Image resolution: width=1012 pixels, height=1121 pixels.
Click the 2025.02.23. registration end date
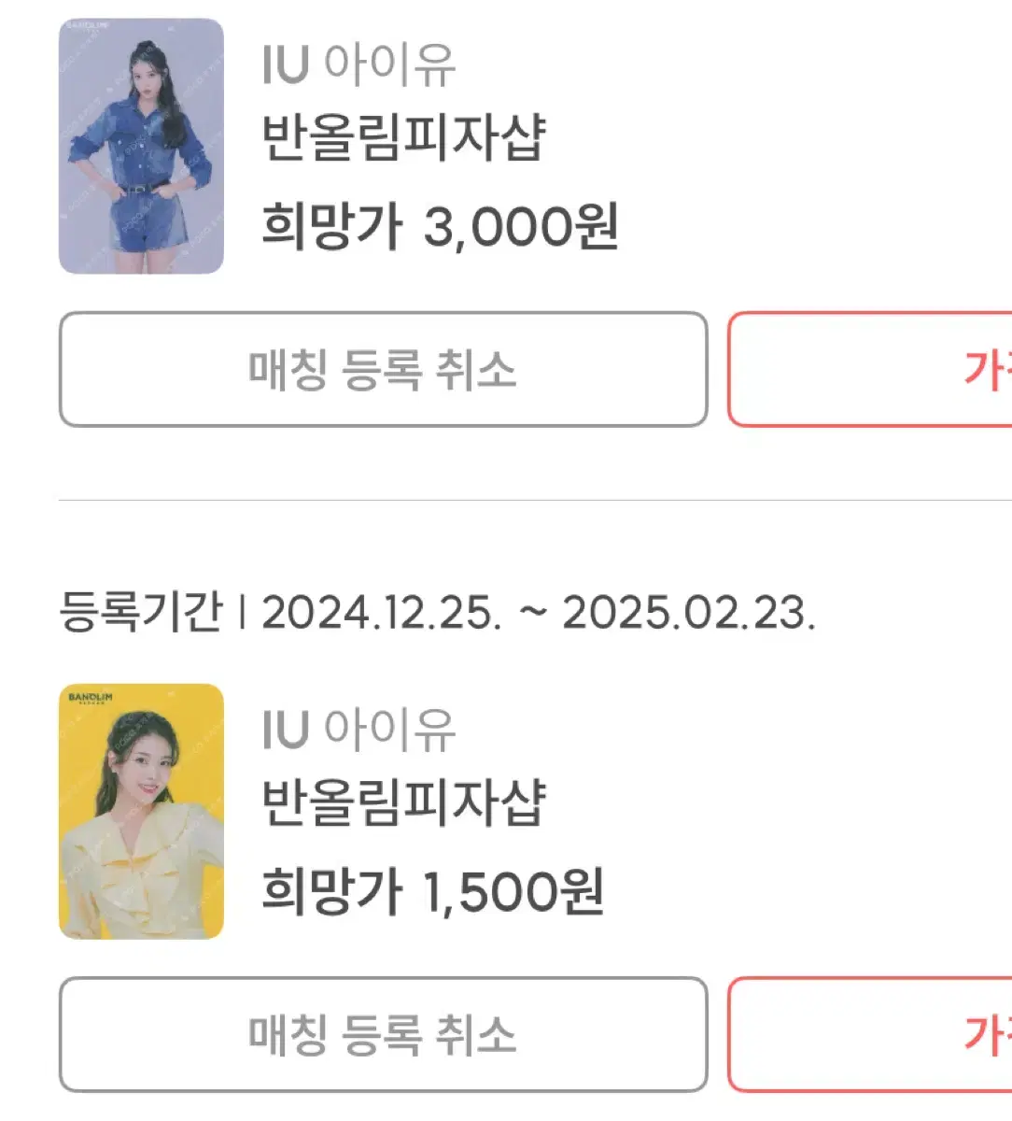[x=689, y=613]
